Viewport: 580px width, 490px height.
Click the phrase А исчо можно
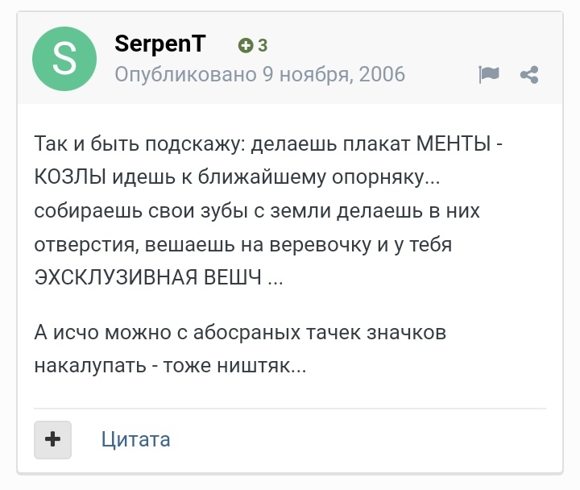point(97,332)
